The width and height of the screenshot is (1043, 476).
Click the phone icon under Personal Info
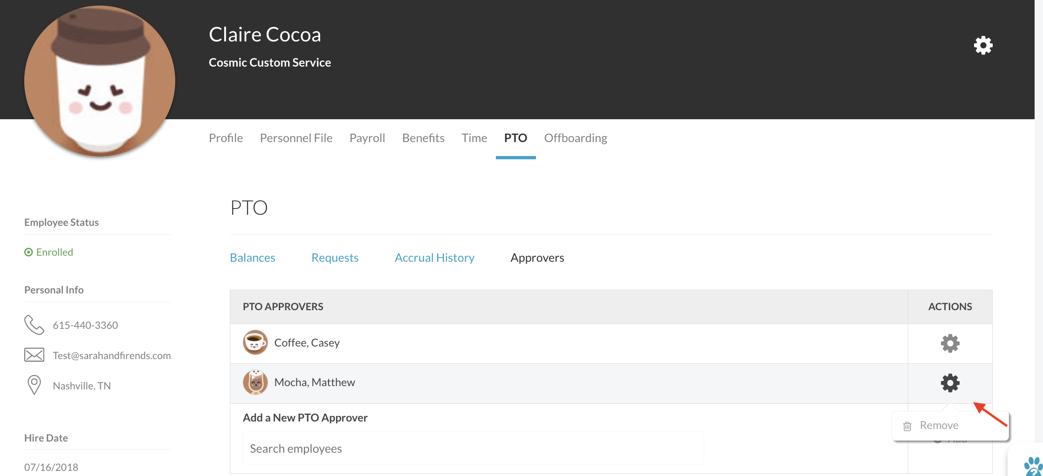pyautogui.click(x=34, y=325)
